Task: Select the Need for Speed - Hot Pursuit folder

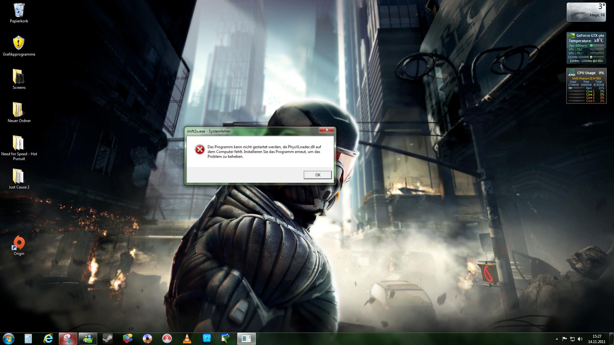Action: pyautogui.click(x=19, y=148)
